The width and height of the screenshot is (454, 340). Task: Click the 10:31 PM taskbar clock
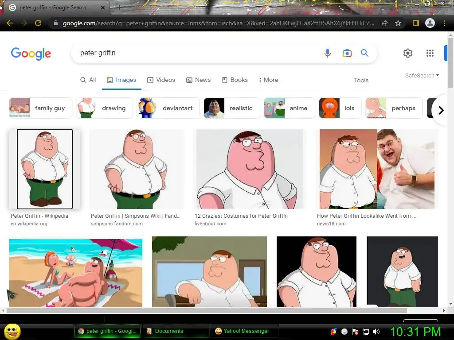pos(415,332)
